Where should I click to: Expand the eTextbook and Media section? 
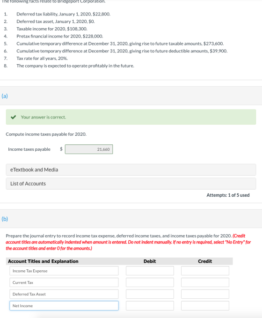pos(131,170)
